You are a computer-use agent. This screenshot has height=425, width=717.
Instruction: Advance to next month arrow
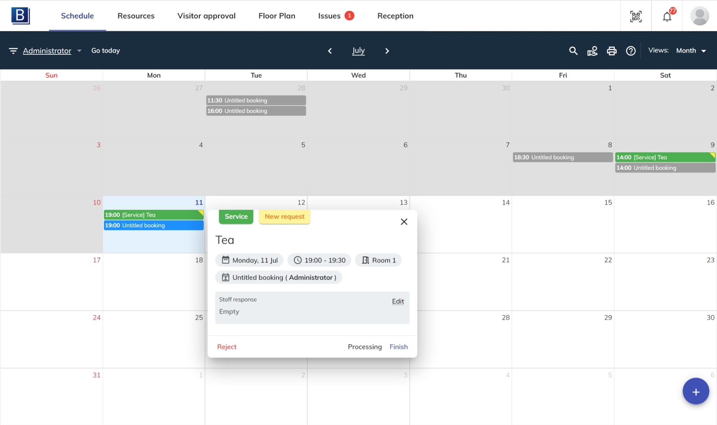click(x=387, y=51)
